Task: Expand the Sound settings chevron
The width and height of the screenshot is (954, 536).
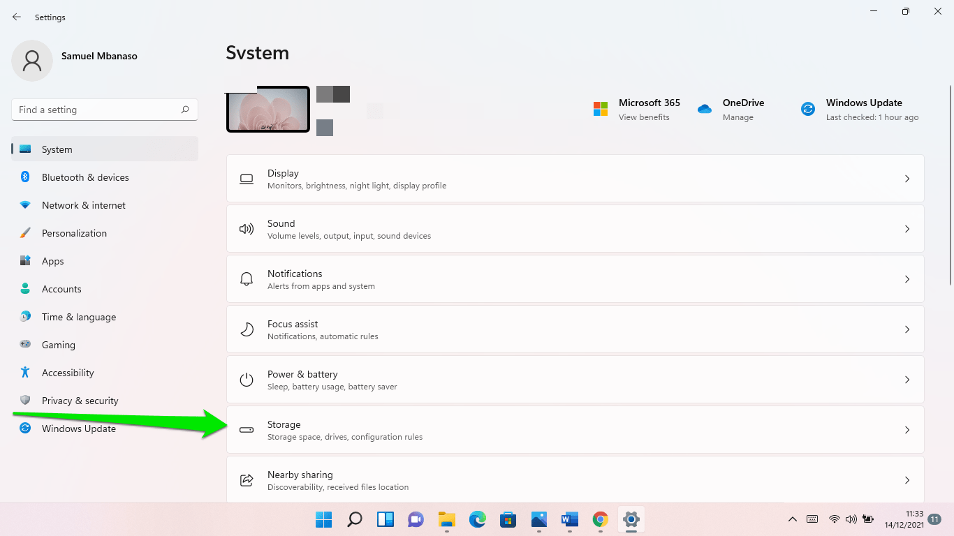Action: (907, 229)
